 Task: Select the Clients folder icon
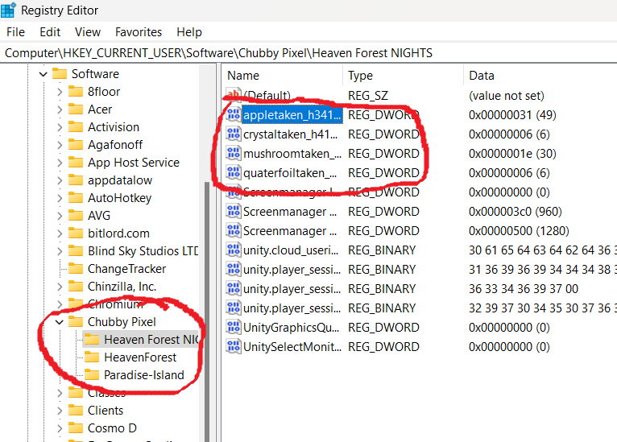pos(76,410)
